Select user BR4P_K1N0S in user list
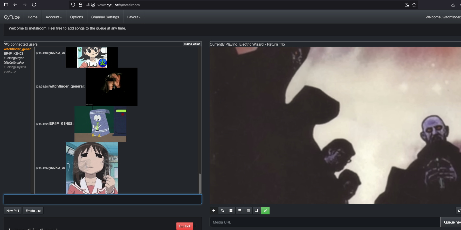The width and height of the screenshot is (461, 230). pyautogui.click(x=13, y=54)
